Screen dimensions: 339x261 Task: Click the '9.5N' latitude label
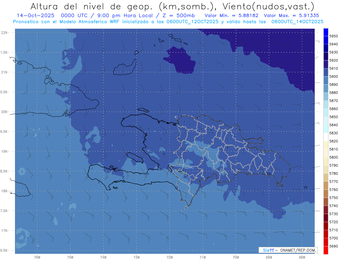(x=4, y=131)
